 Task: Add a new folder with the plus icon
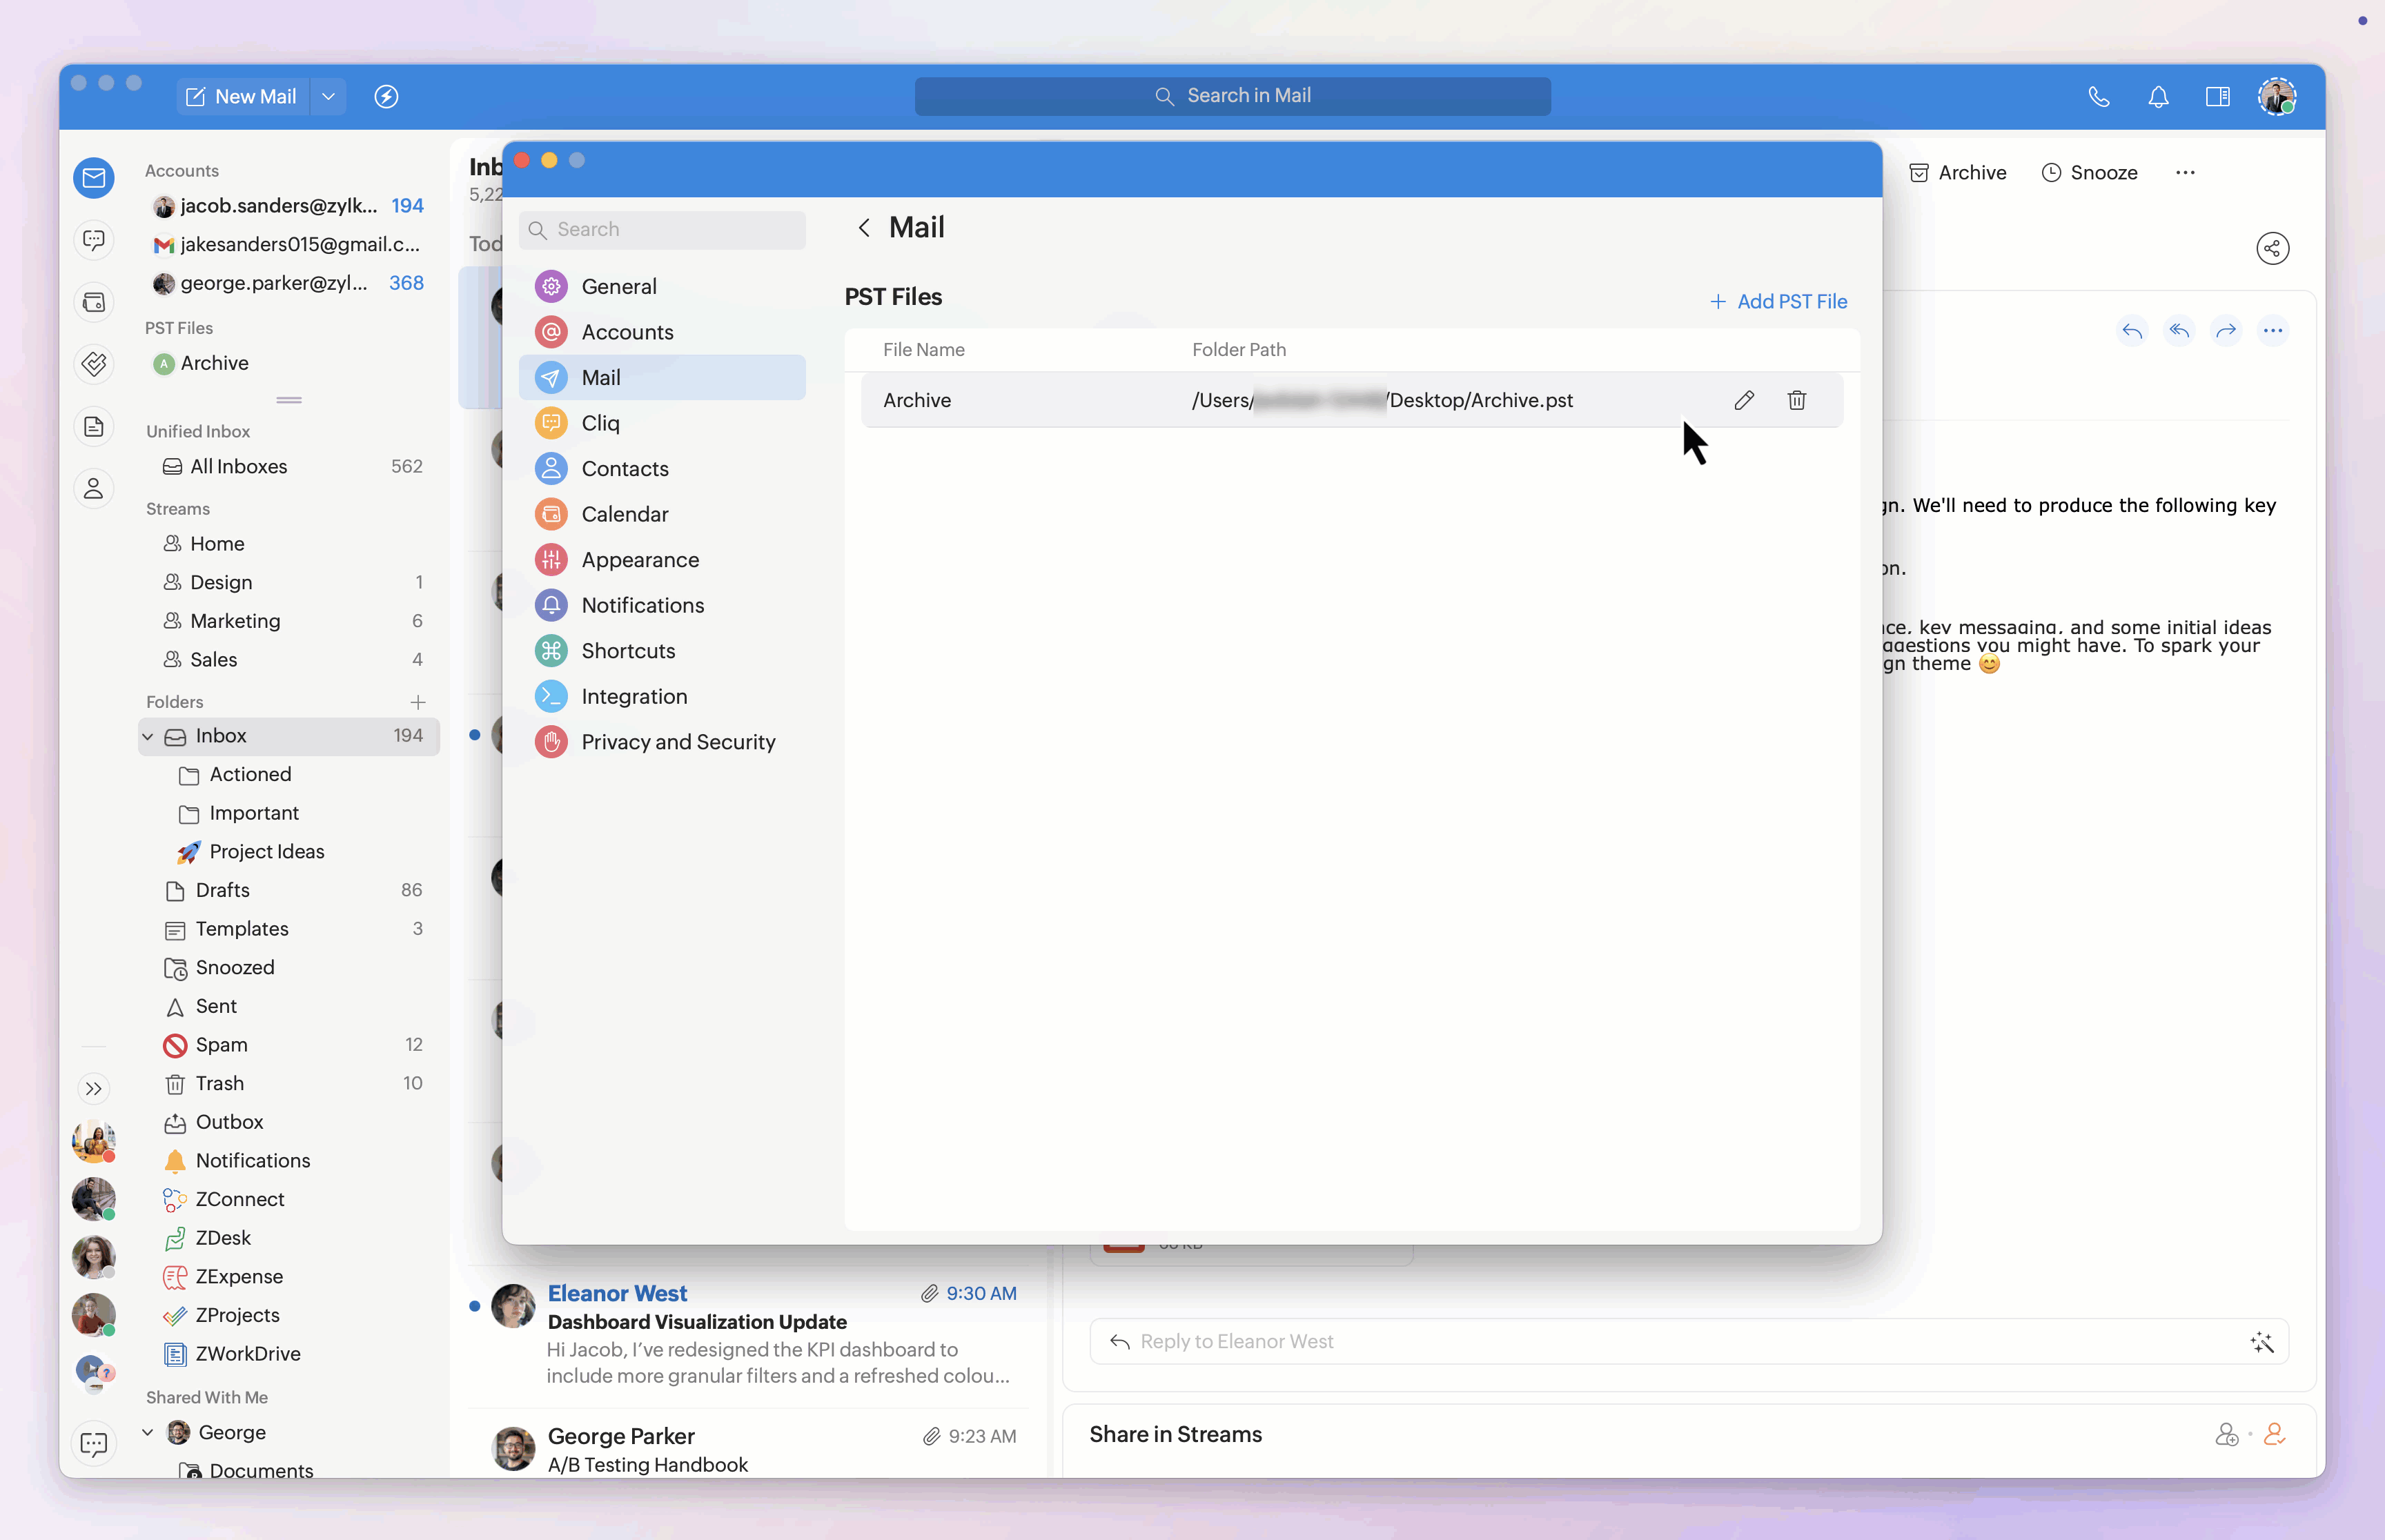(x=418, y=701)
